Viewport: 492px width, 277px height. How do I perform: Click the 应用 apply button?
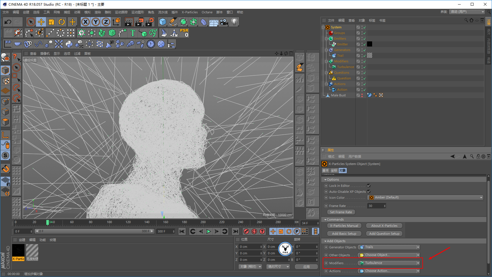pyautogui.click(x=307, y=267)
